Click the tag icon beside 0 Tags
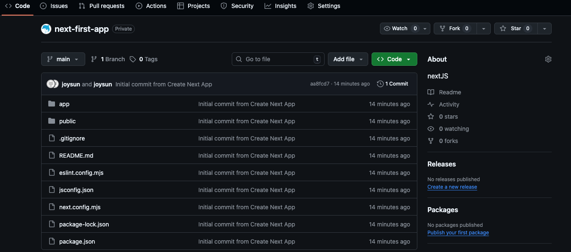571x252 pixels. coord(133,59)
